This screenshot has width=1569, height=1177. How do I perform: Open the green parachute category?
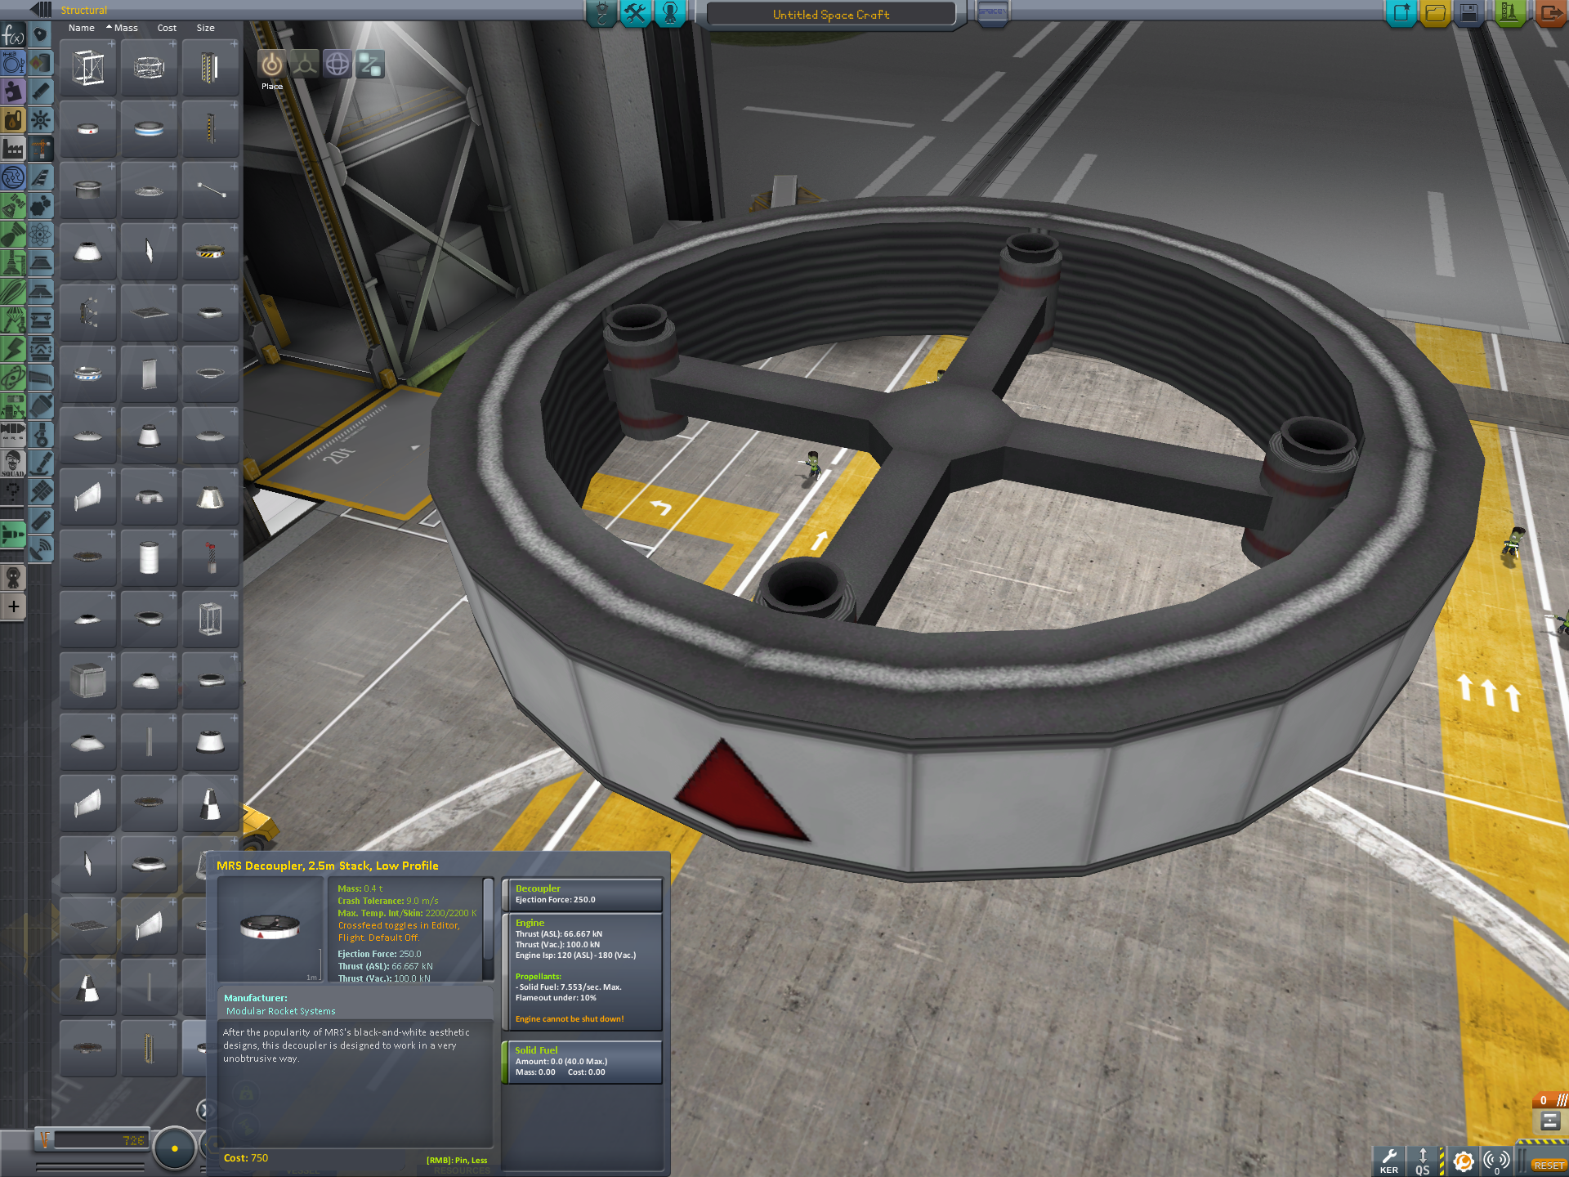point(13,320)
